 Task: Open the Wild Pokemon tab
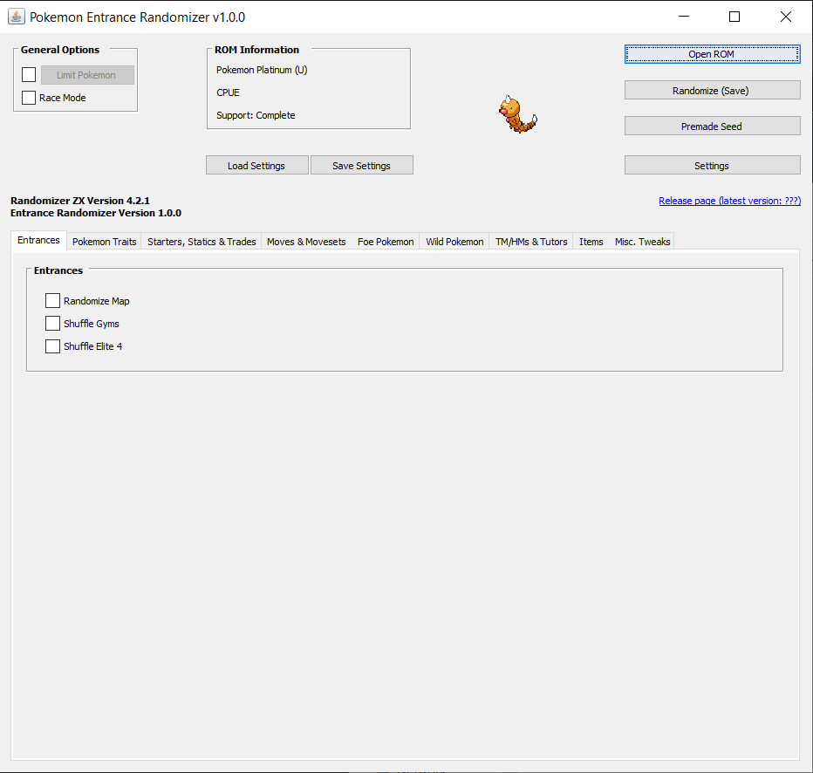454,242
